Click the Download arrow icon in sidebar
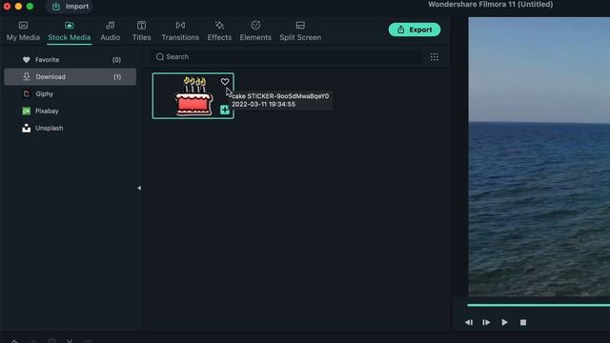The height and width of the screenshot is (343, 610). (26, 76)
